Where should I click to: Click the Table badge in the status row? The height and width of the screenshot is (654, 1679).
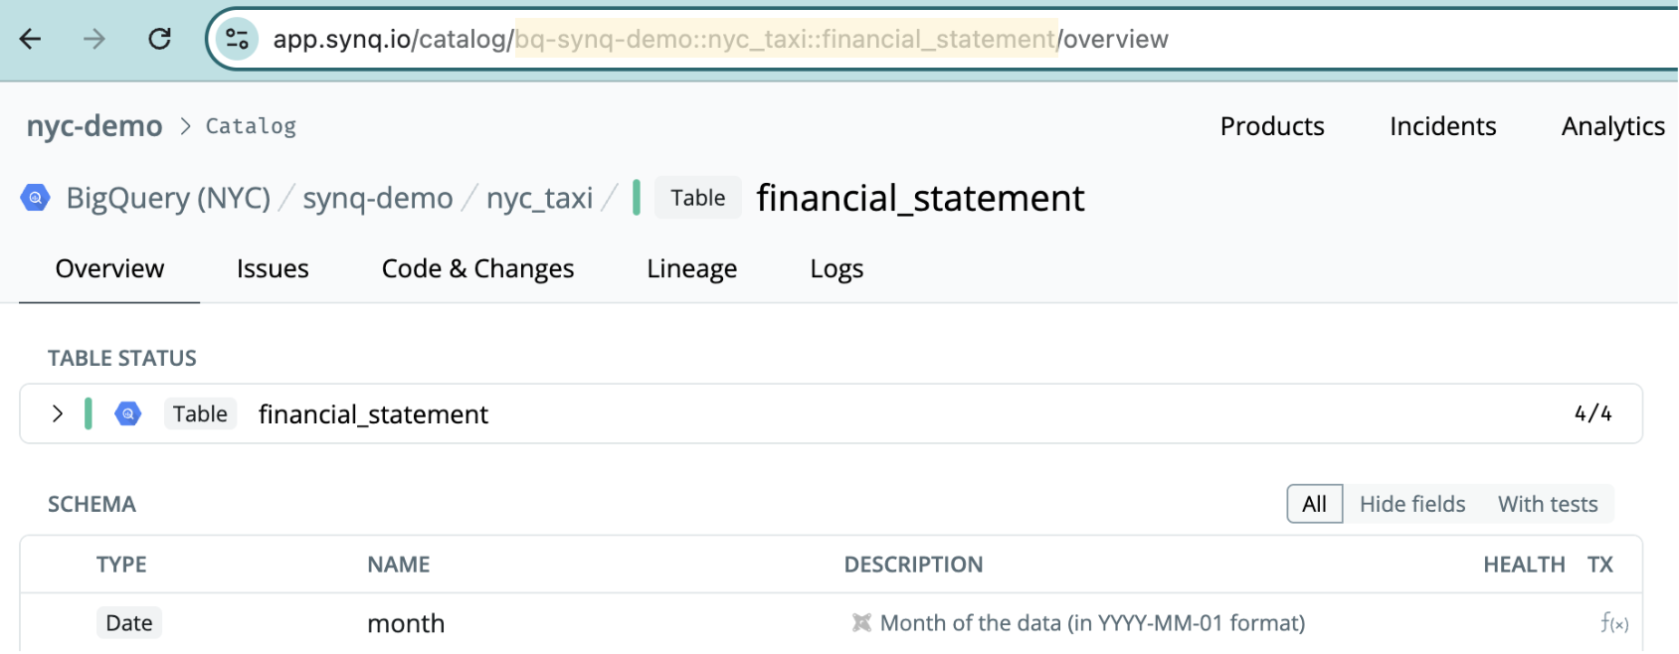(200, 413)
